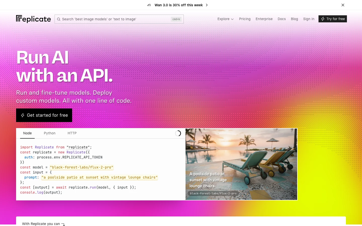Expand the Explore dropdown
Screen dimensions: 362x226
click(x=225, y=19)
